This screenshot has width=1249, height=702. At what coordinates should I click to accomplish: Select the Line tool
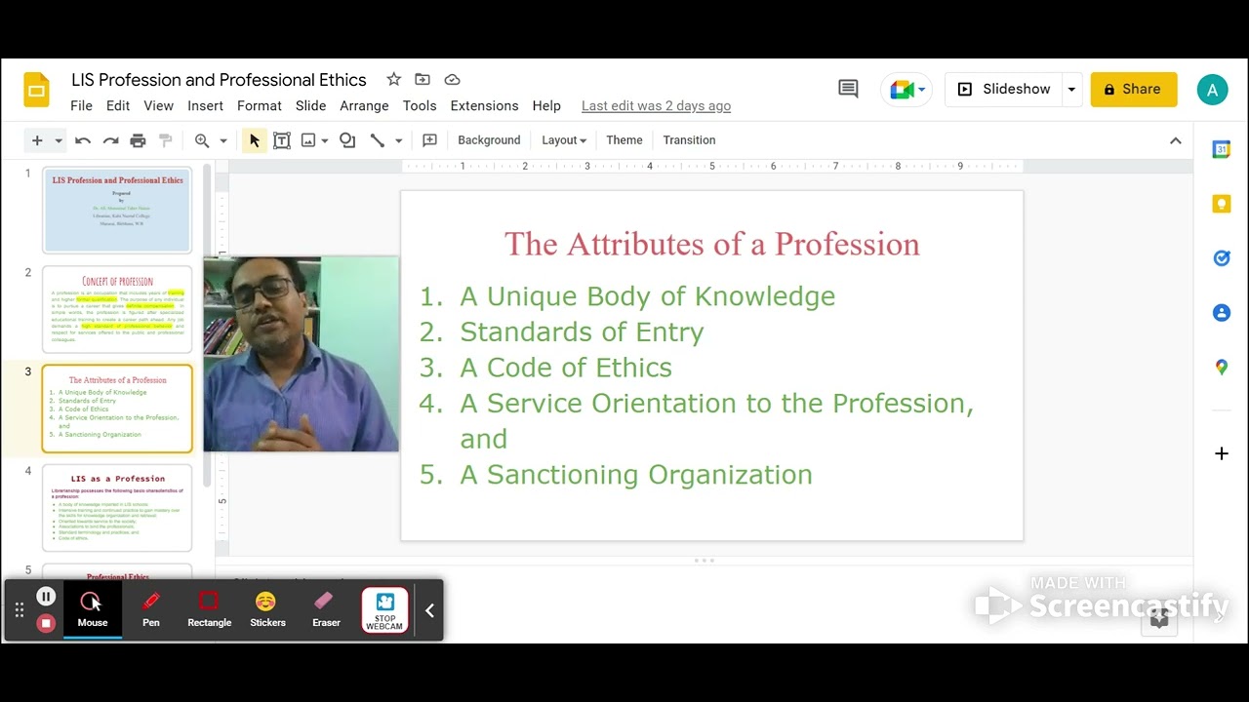pyautogui.click(x=379, y=139)
